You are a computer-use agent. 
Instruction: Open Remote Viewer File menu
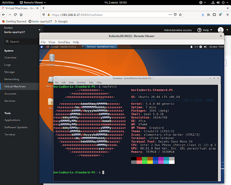(x=43, y=42)
